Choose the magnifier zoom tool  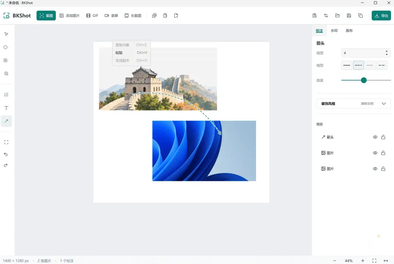6,74
